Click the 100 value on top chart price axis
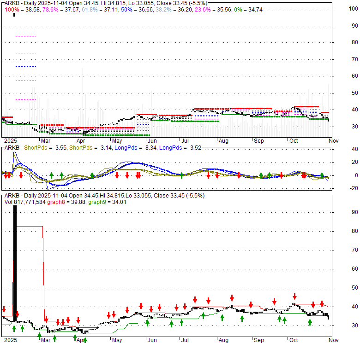 (354, 9)
